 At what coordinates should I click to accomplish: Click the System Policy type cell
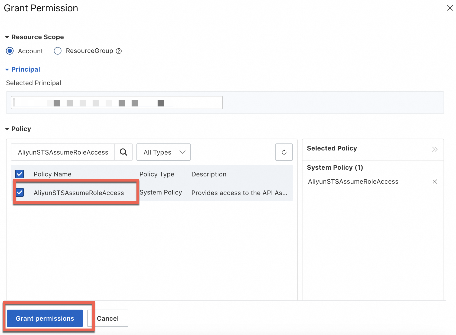click(x=161, y=192)
